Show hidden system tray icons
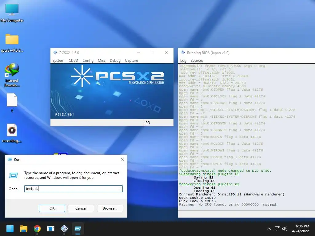The image size is (315, 236). [x=269, y=229]
